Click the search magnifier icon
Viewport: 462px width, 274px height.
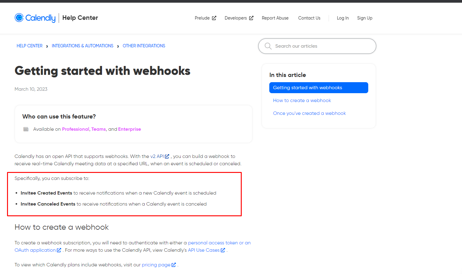(268, 46)
